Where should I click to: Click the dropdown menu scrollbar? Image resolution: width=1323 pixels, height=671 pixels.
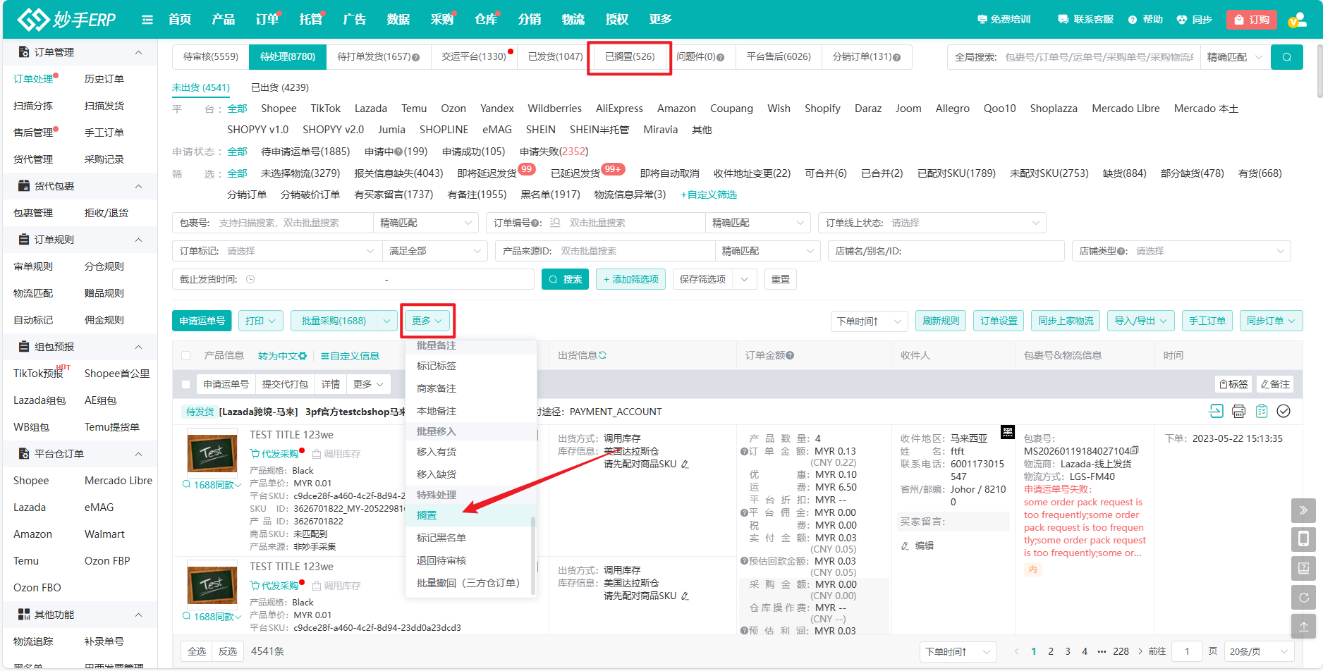(533, 555)
